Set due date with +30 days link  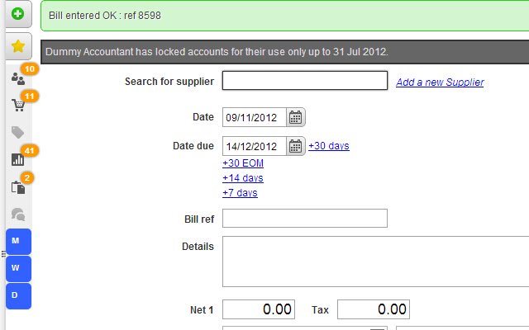click(x=329, y=146)
